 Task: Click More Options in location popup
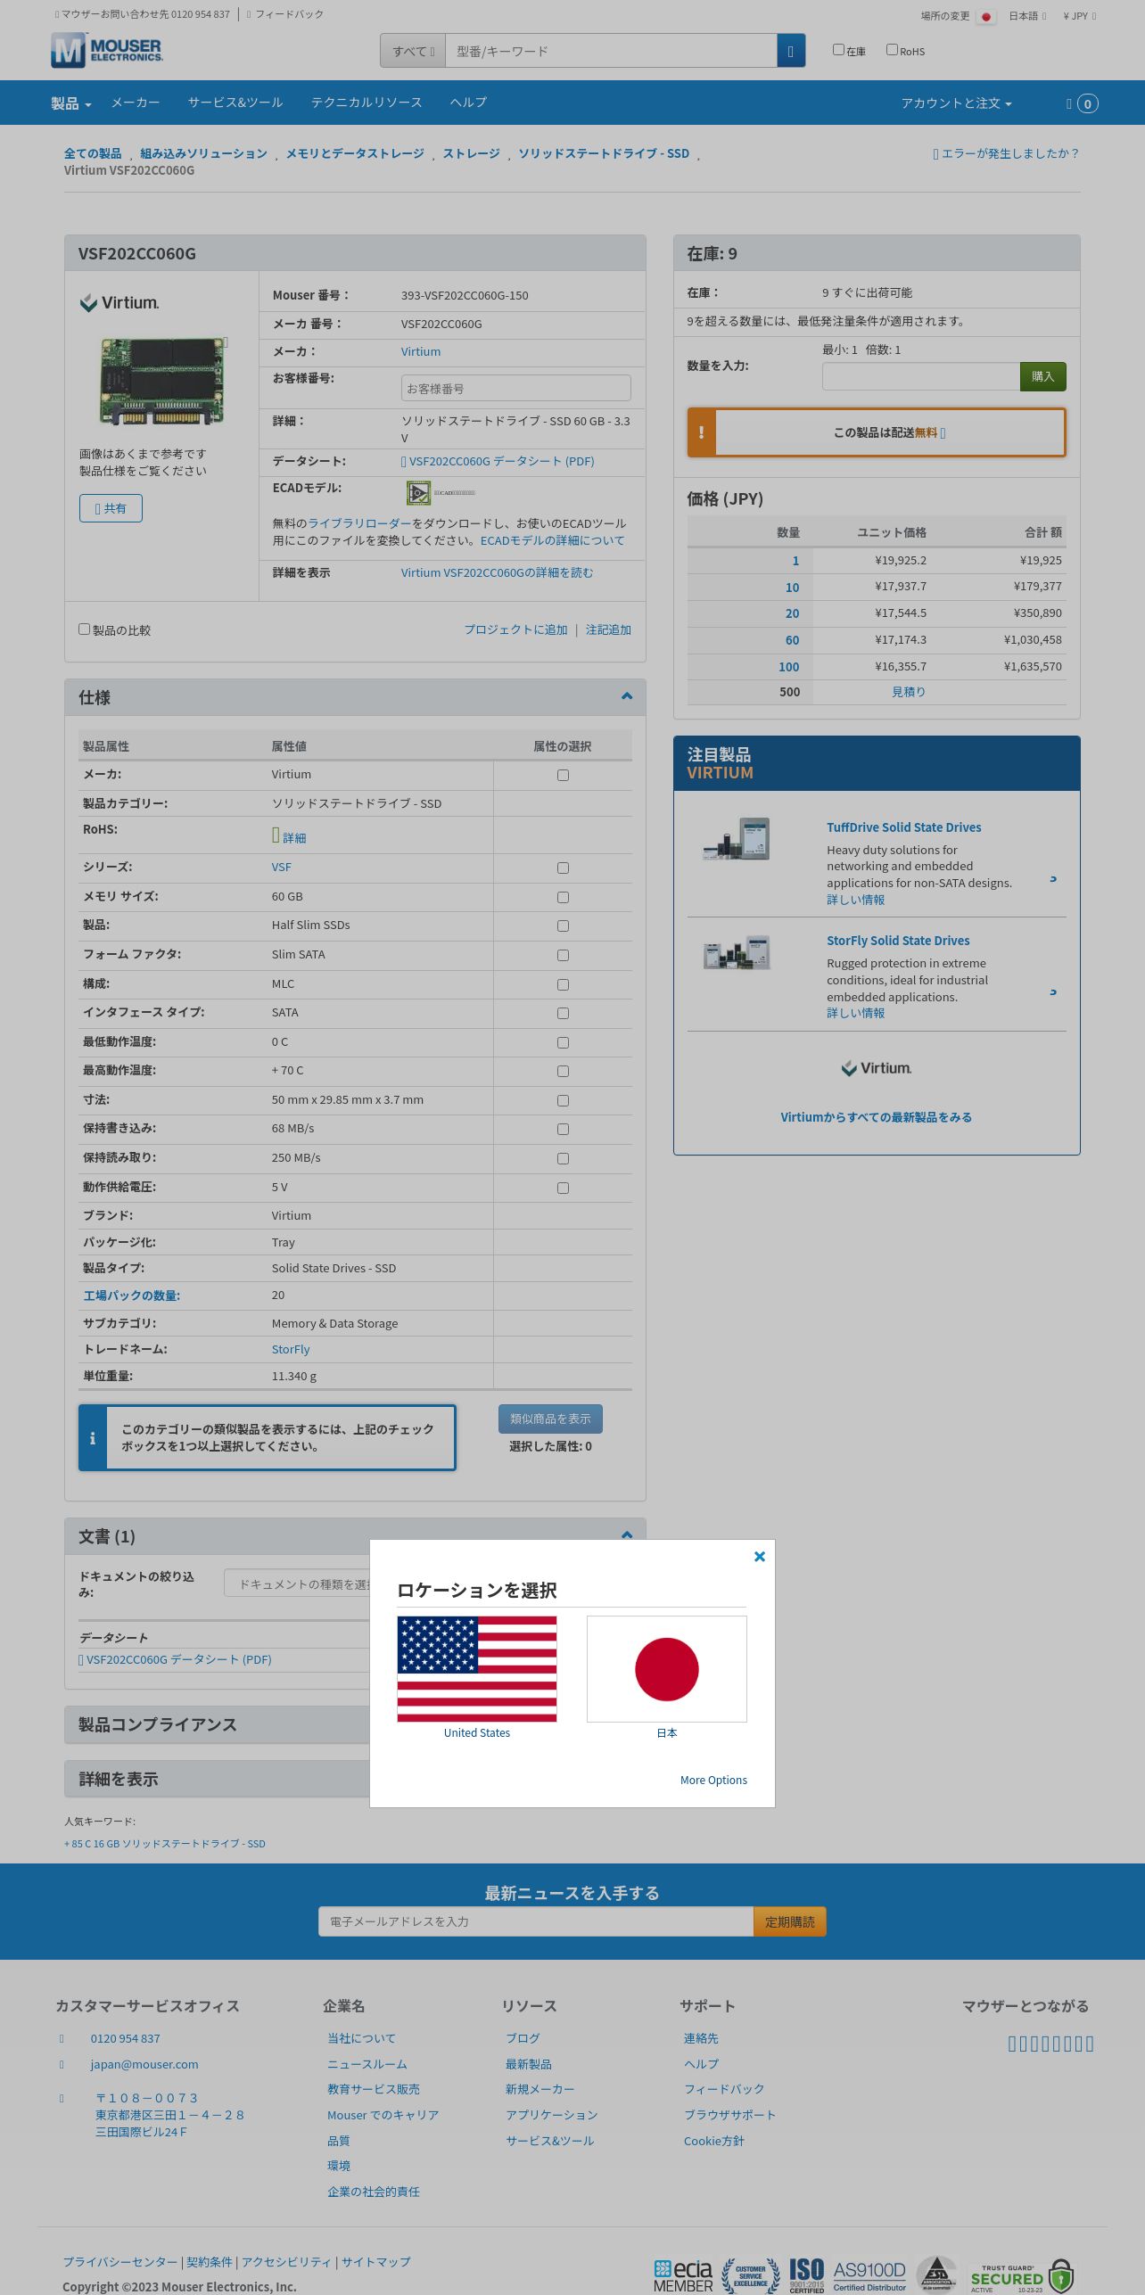coord(713,1780)
